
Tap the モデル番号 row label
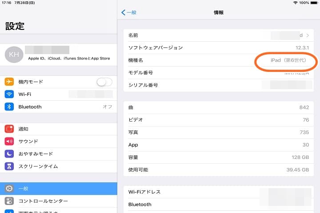coord(140,73)
